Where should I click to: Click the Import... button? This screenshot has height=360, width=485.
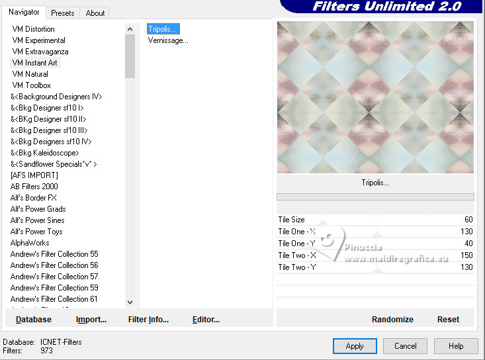click(x=91, y=320)
